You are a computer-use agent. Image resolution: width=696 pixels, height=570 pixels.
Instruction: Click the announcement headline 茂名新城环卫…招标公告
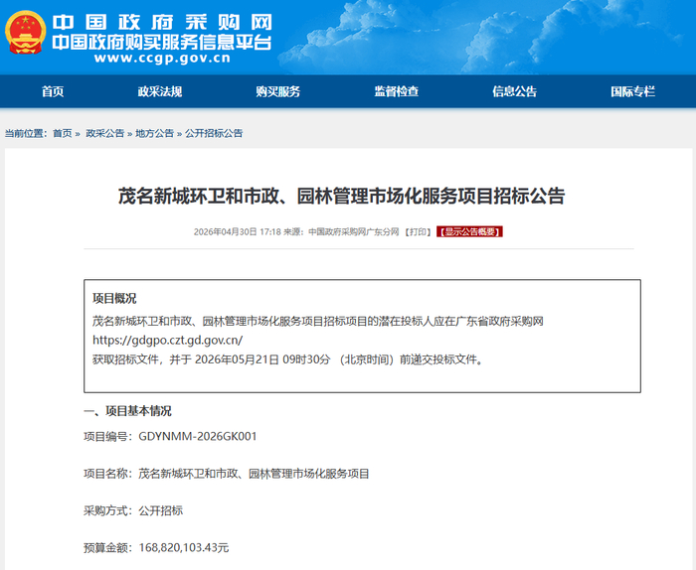(341, 197)
